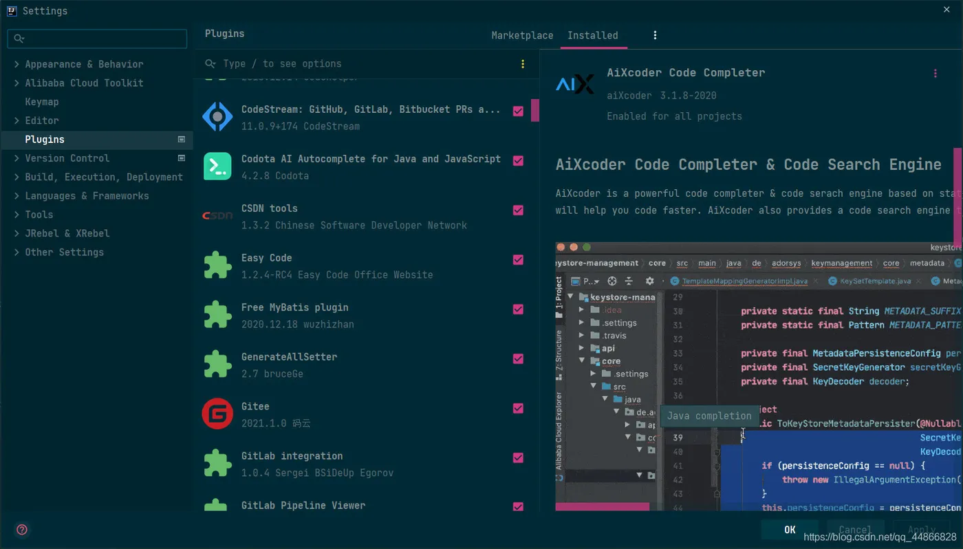Disable the Easy Code plugin
Screen dimensions: 963x549
518,259
